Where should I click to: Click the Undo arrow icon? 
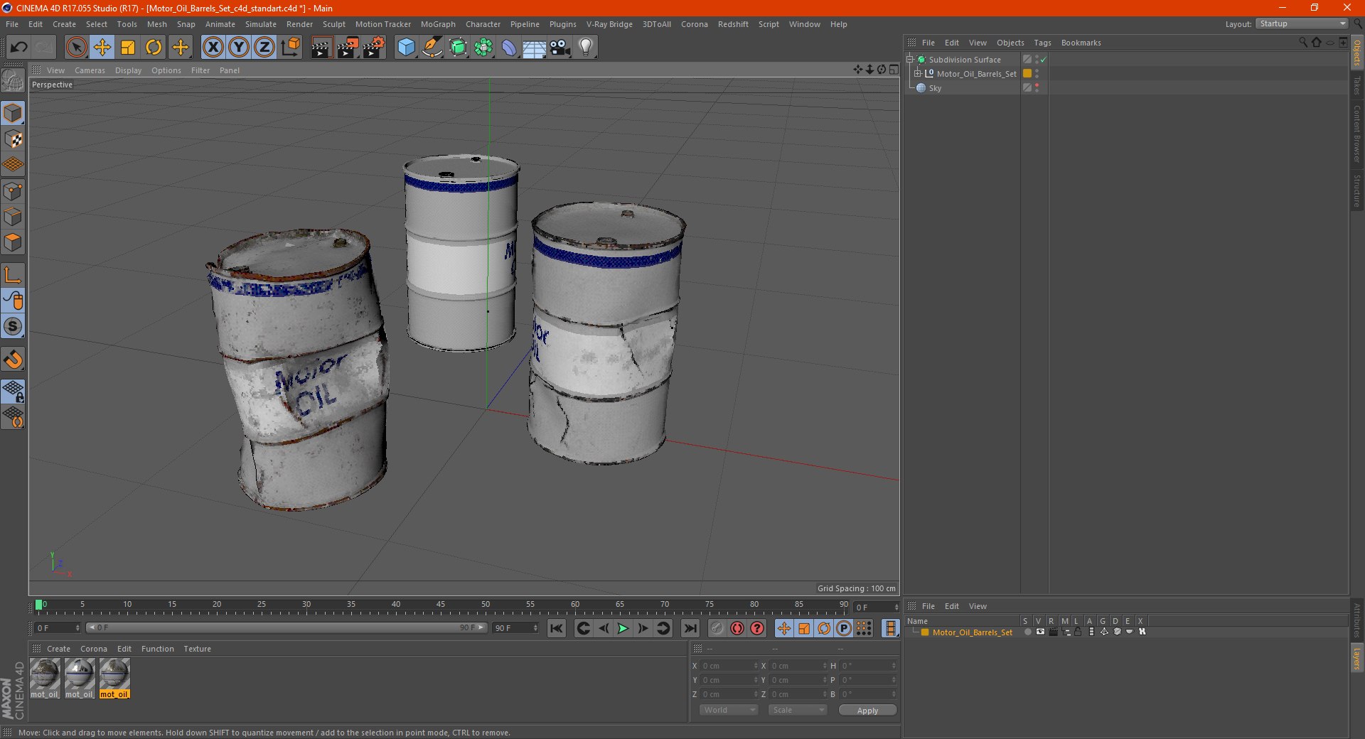coord(19,48)
